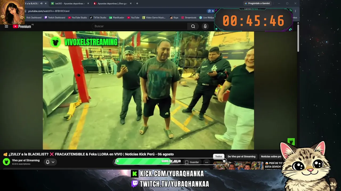Select the Todos filter chip
Screen dimensions: 341x191
pyautogui.click(x=219, y=157)
